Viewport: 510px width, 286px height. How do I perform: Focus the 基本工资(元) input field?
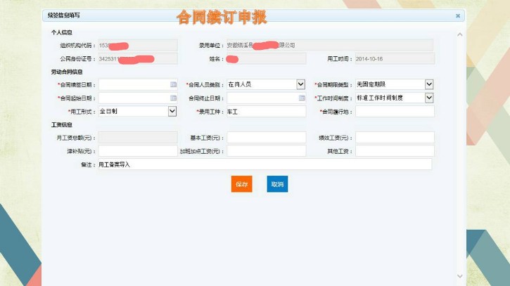pos(267,138)
